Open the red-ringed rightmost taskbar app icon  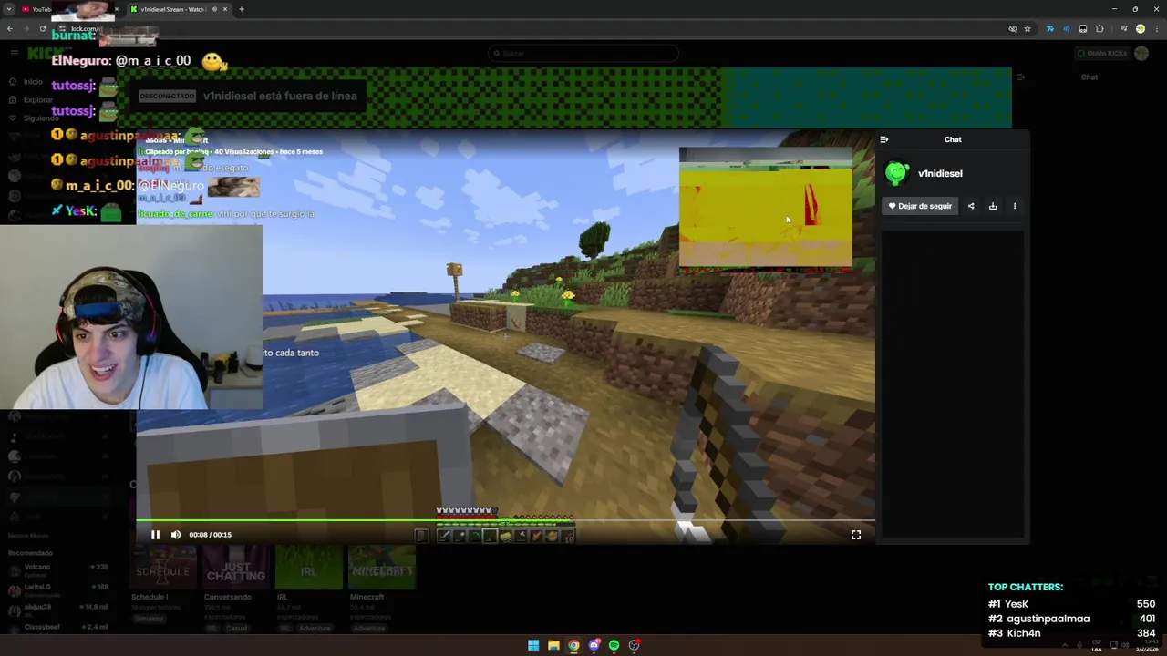[634, 645]
